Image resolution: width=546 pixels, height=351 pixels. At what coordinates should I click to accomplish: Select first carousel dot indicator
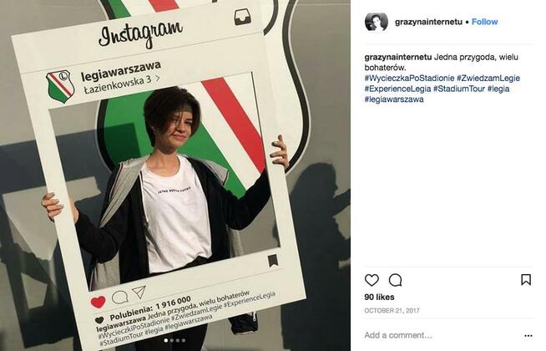point(166,340)
